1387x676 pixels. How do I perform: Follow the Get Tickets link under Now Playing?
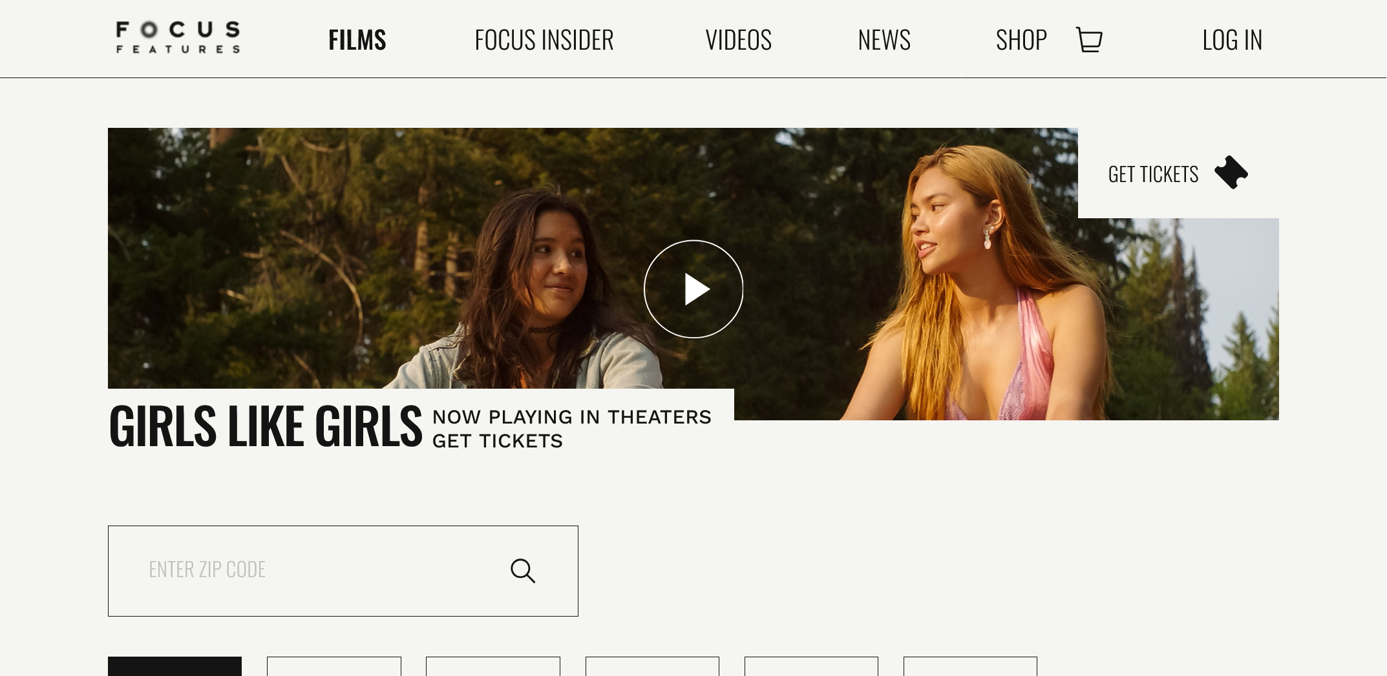[497, 441]
